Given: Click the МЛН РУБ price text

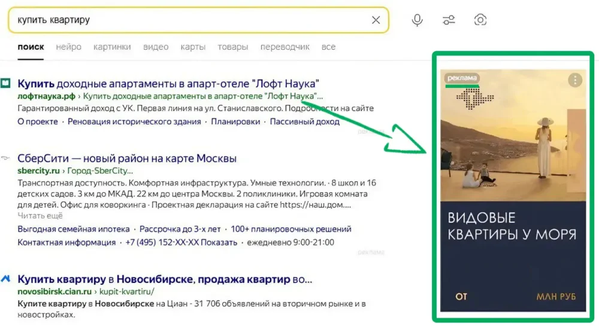Looking at the screenshot, I should coord(556,297).
